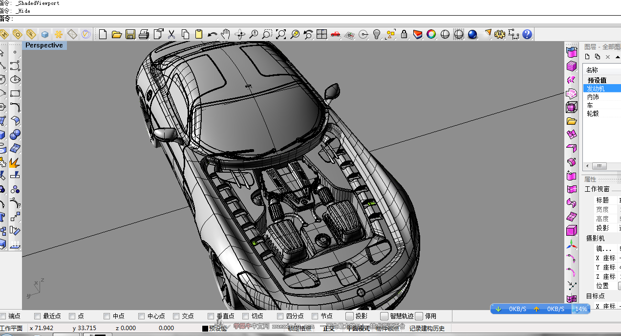Click the red car named-view icon
The width and height of the screenshot is (621, 336).
(x=335, y=34)
